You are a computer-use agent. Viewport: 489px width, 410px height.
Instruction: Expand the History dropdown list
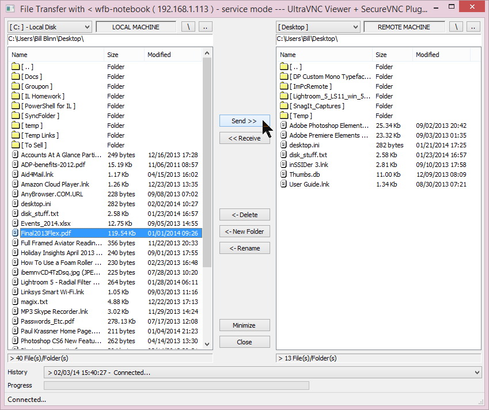click(x=477, y=372)
